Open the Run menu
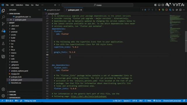The image size is (187, 105). pyautogui.click(x=37, y=5)
